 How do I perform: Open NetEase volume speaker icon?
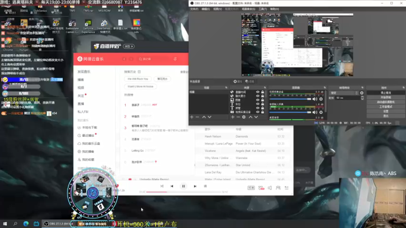[x=269, y=188]
